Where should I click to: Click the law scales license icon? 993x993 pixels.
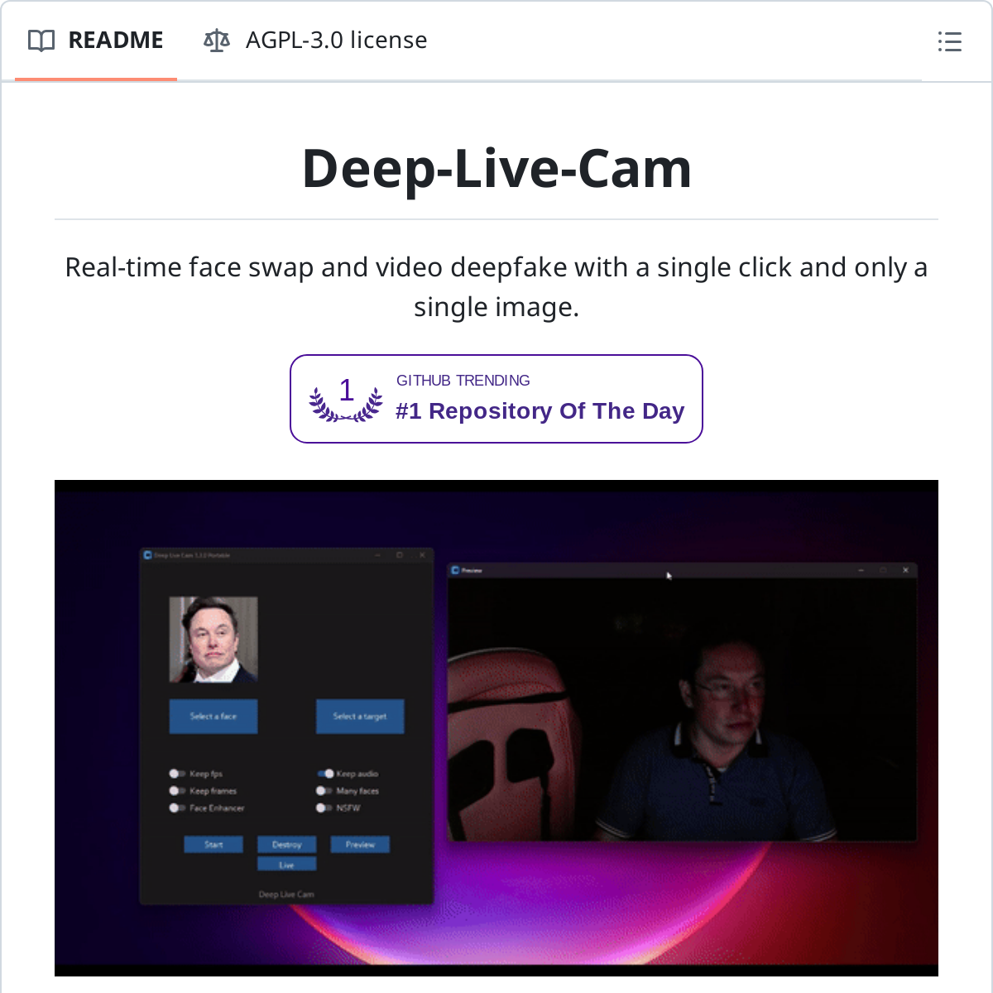pyautogui.click(x=217, y=41)
